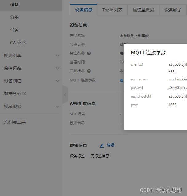187x196 pixels.
Task: Expand the 规则引擎 menu chevron
Action: (x=58, y=56)
